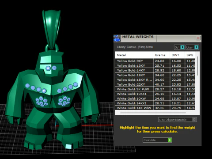Select the Yellow Gold:18KY R... row

[155, 80]
